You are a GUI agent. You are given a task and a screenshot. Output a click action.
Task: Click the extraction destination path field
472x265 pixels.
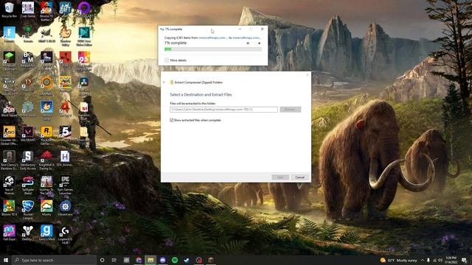click(x=223, y=110)
